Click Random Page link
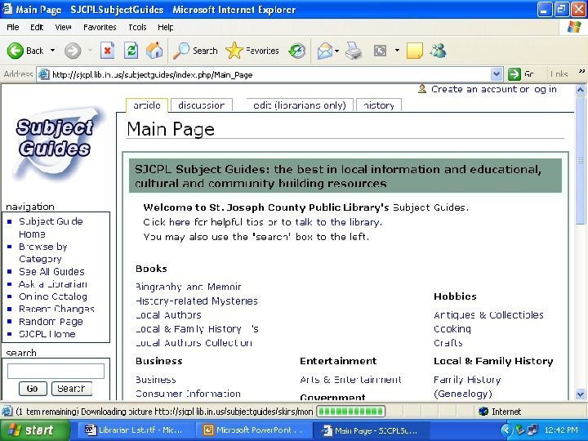Screen dimensions: 588x441 [x=51, y=322]
